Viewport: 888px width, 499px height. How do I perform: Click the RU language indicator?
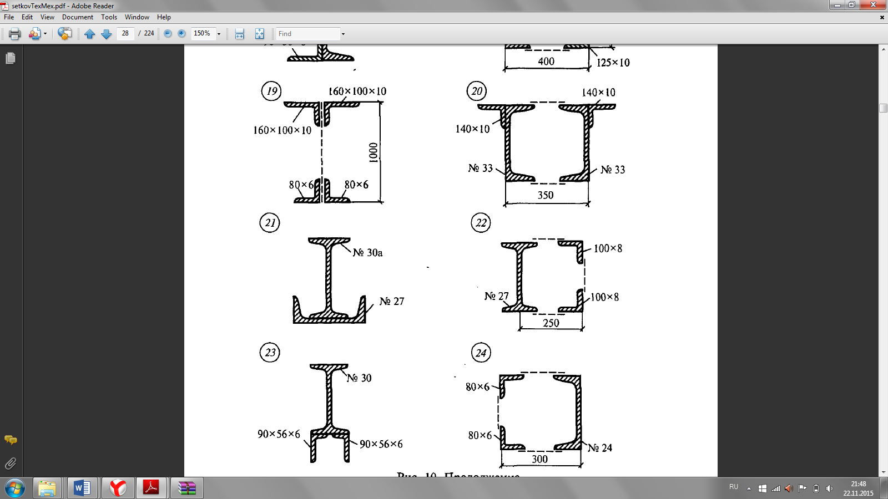pos(734,487)
